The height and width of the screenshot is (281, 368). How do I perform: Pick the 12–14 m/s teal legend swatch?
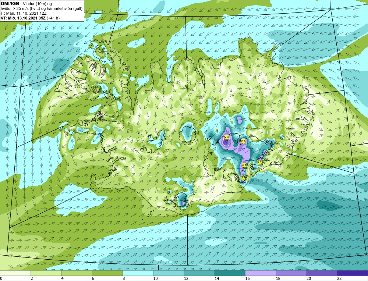point(199,273)
